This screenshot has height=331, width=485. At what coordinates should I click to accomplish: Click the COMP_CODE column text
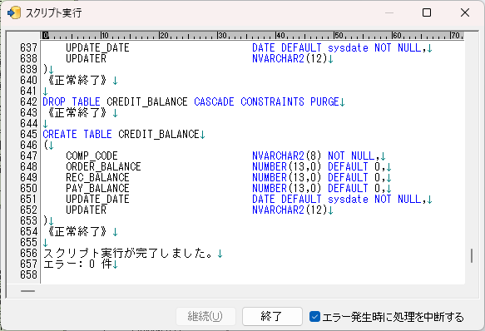pyautogui.click(x=92, y=156)
